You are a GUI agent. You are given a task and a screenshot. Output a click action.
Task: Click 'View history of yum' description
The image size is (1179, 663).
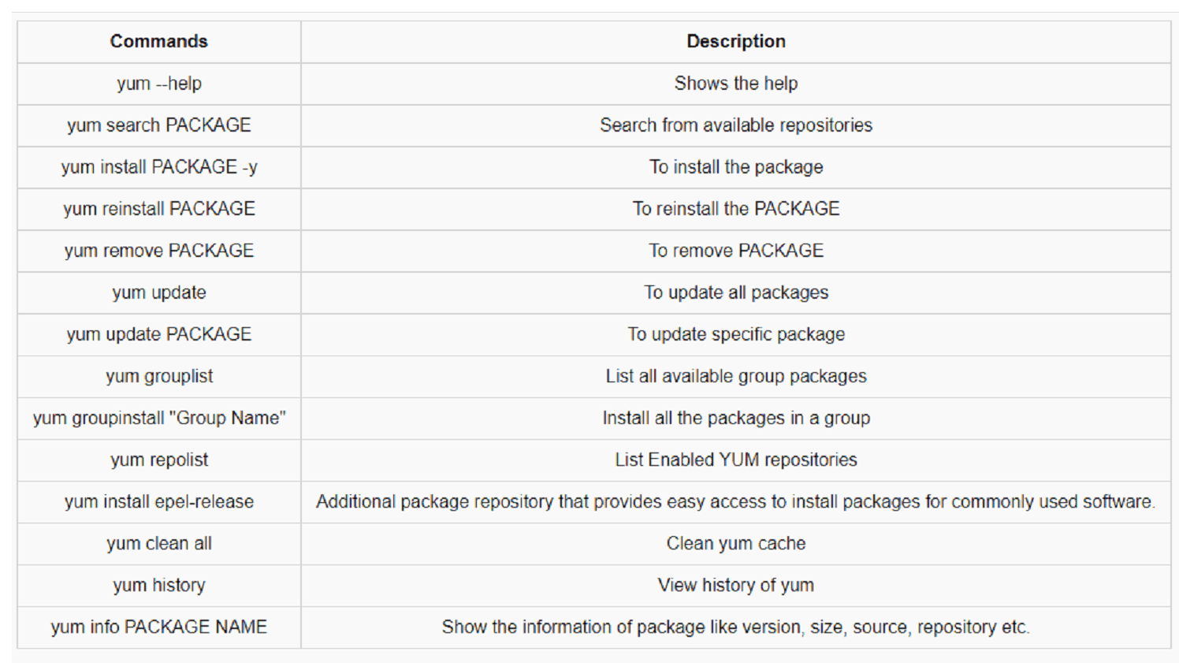[x=736, y=585]
